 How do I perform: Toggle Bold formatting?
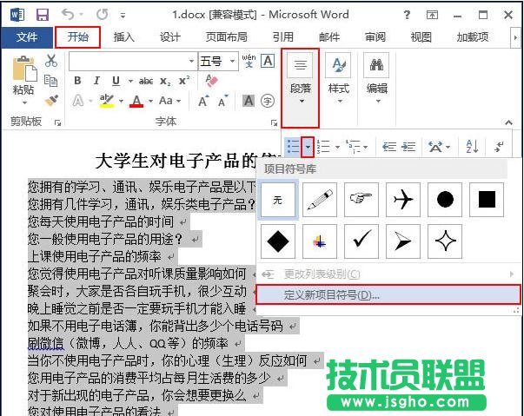tap(77, 81)
